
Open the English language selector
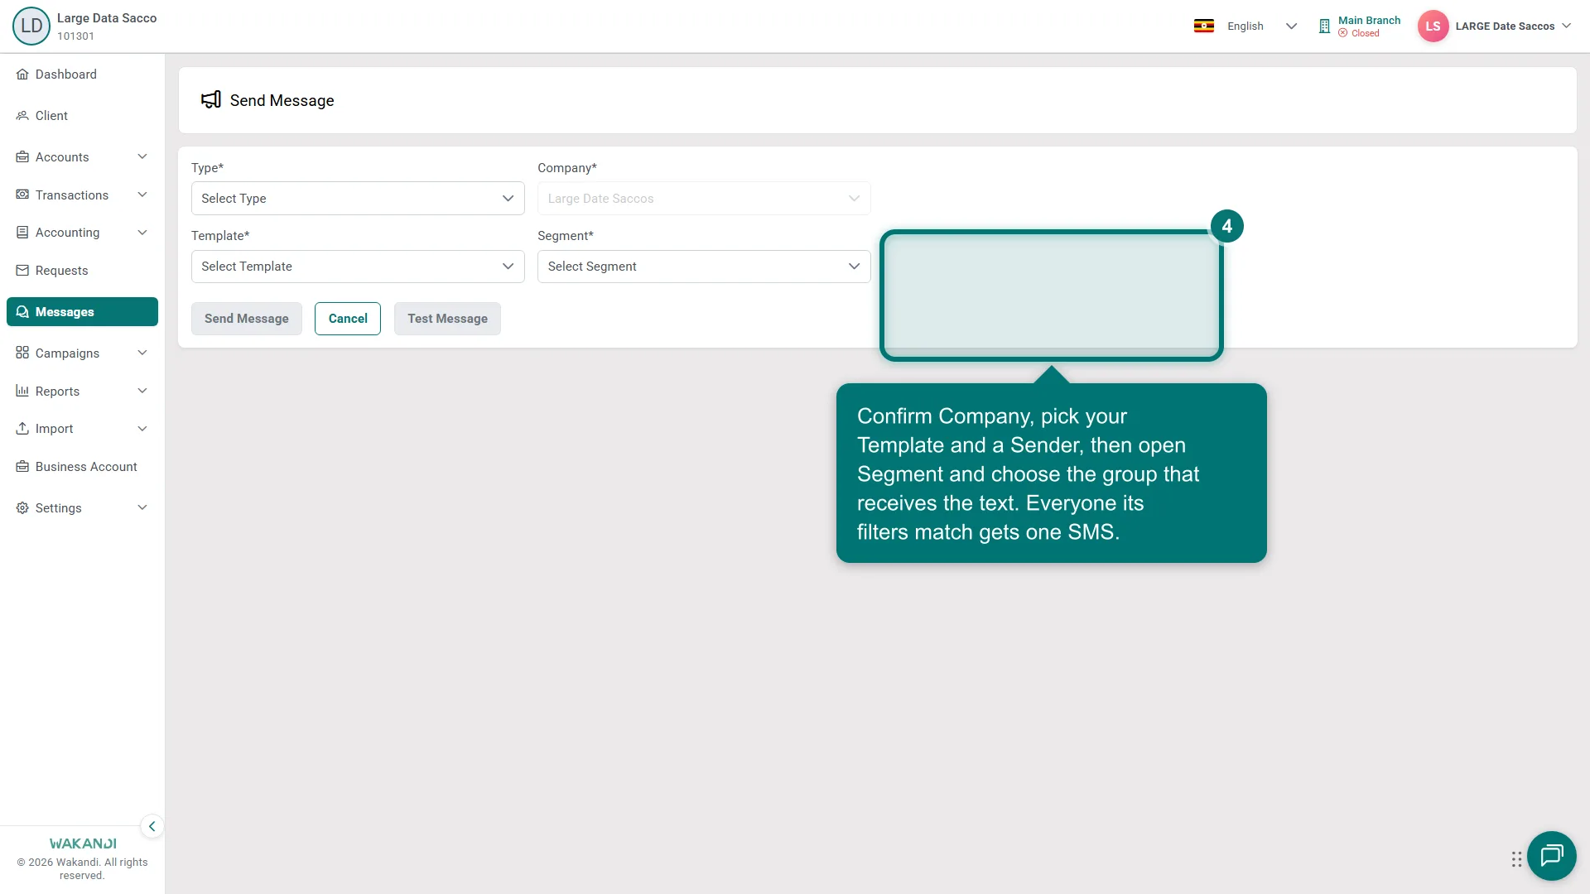(x=1261, y=26)
